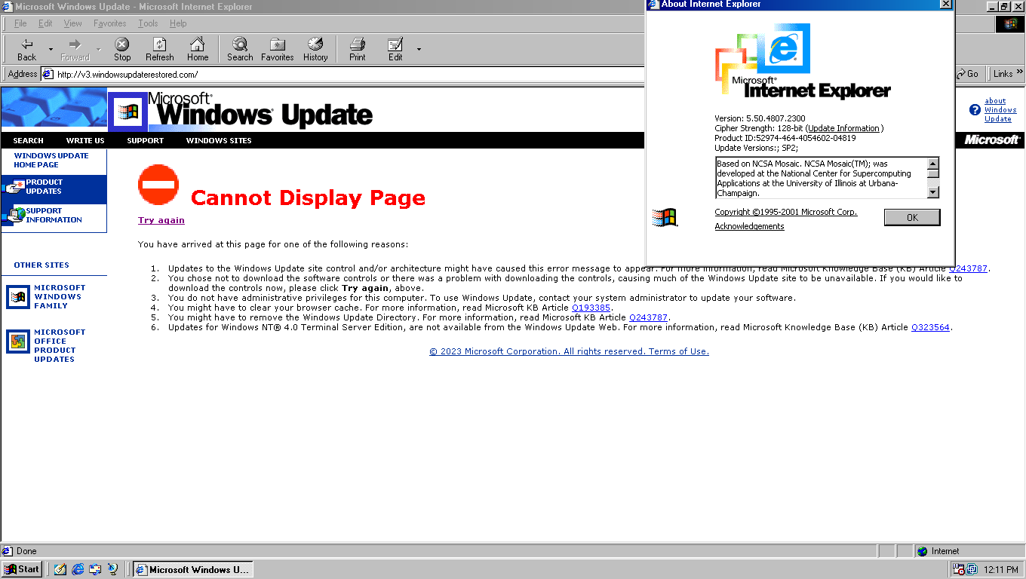
Task: Open the Edit menu
Action: coord(45,23)
